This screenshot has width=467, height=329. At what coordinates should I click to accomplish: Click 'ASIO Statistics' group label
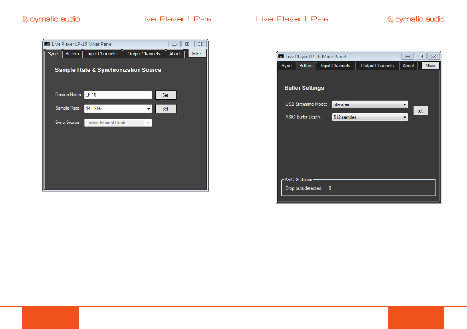[x=299, y=179]
